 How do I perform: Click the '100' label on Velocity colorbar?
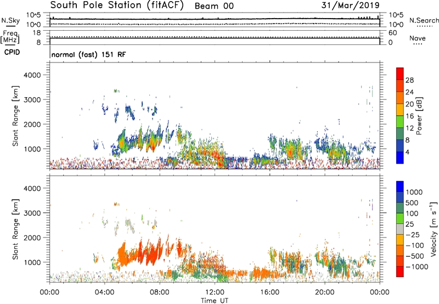(x=412, y=213)
